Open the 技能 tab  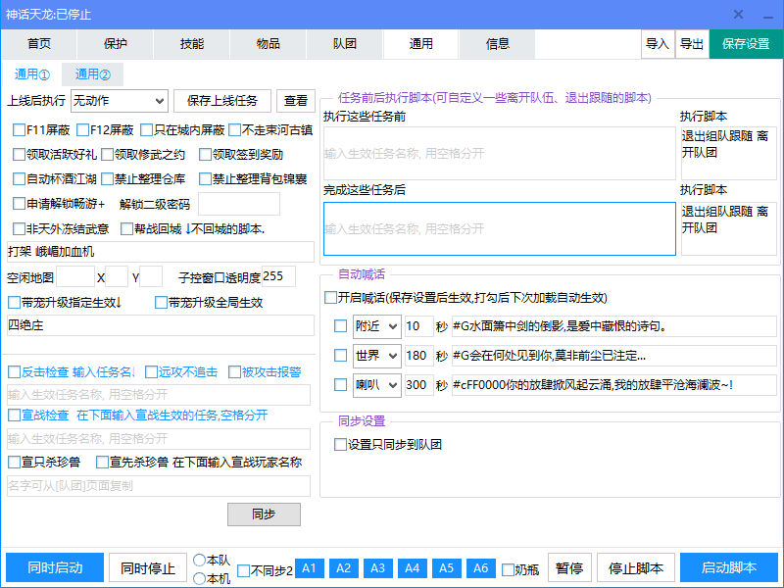click(192, 44)
